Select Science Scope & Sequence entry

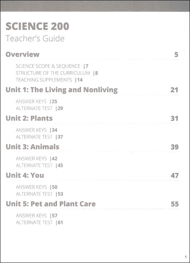pos(52,66)
